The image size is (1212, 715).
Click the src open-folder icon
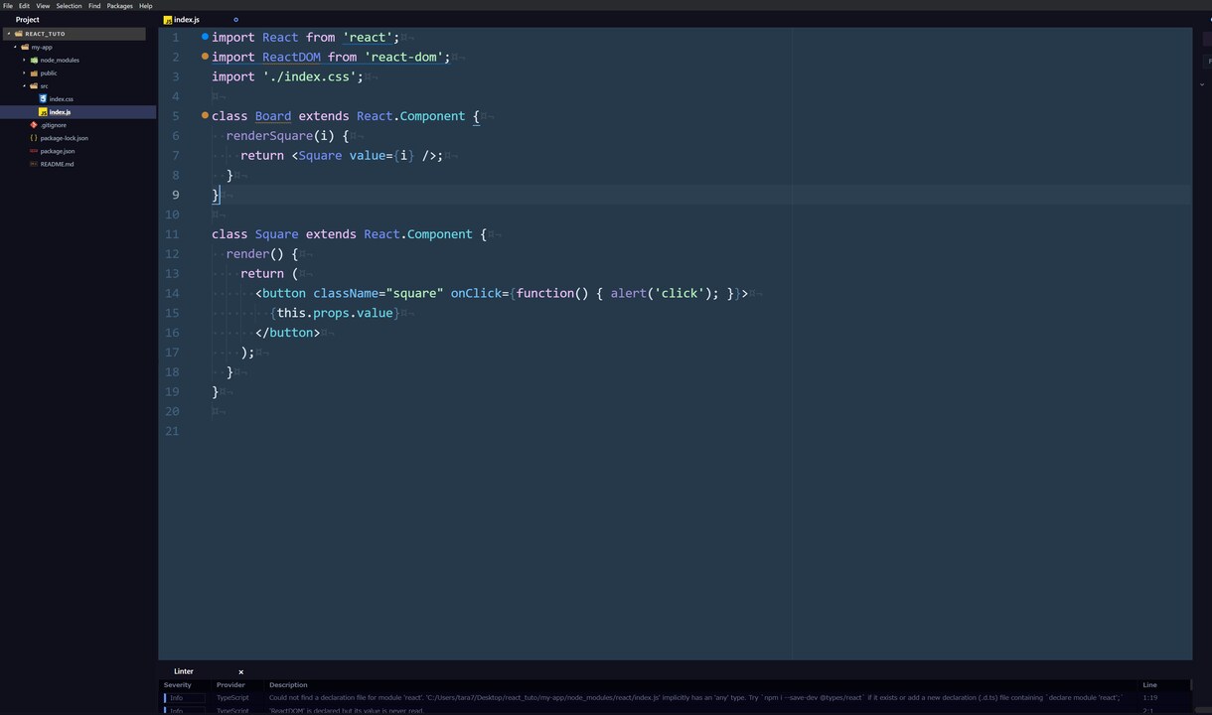(x=35, y=85)
